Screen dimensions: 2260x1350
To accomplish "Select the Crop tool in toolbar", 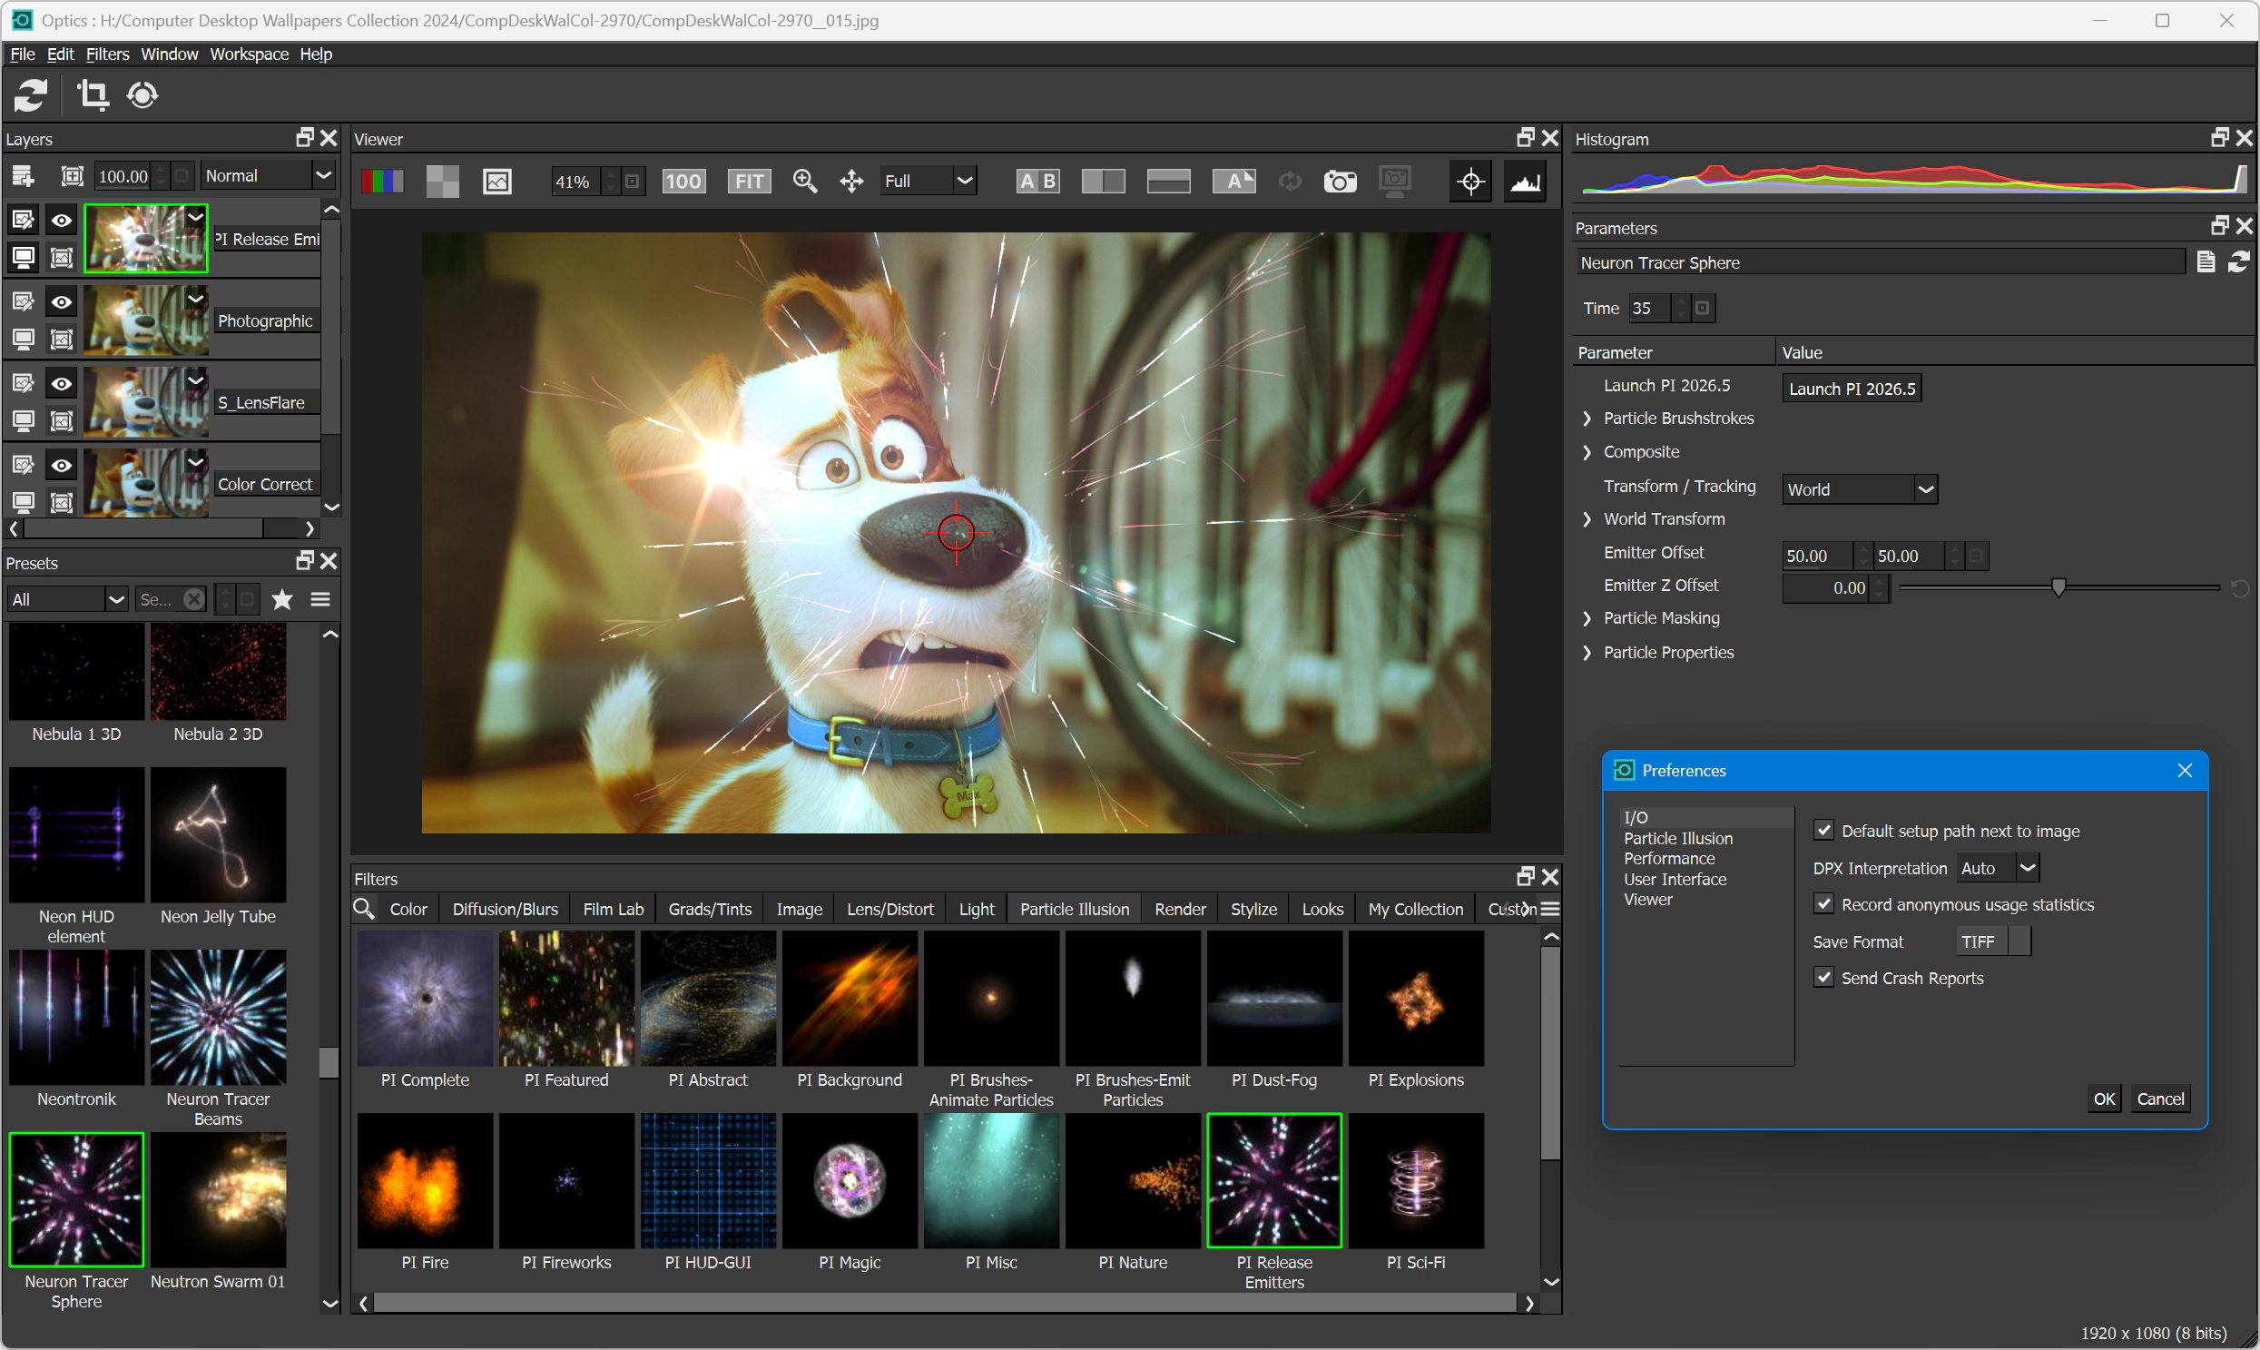I will (93, 94).
